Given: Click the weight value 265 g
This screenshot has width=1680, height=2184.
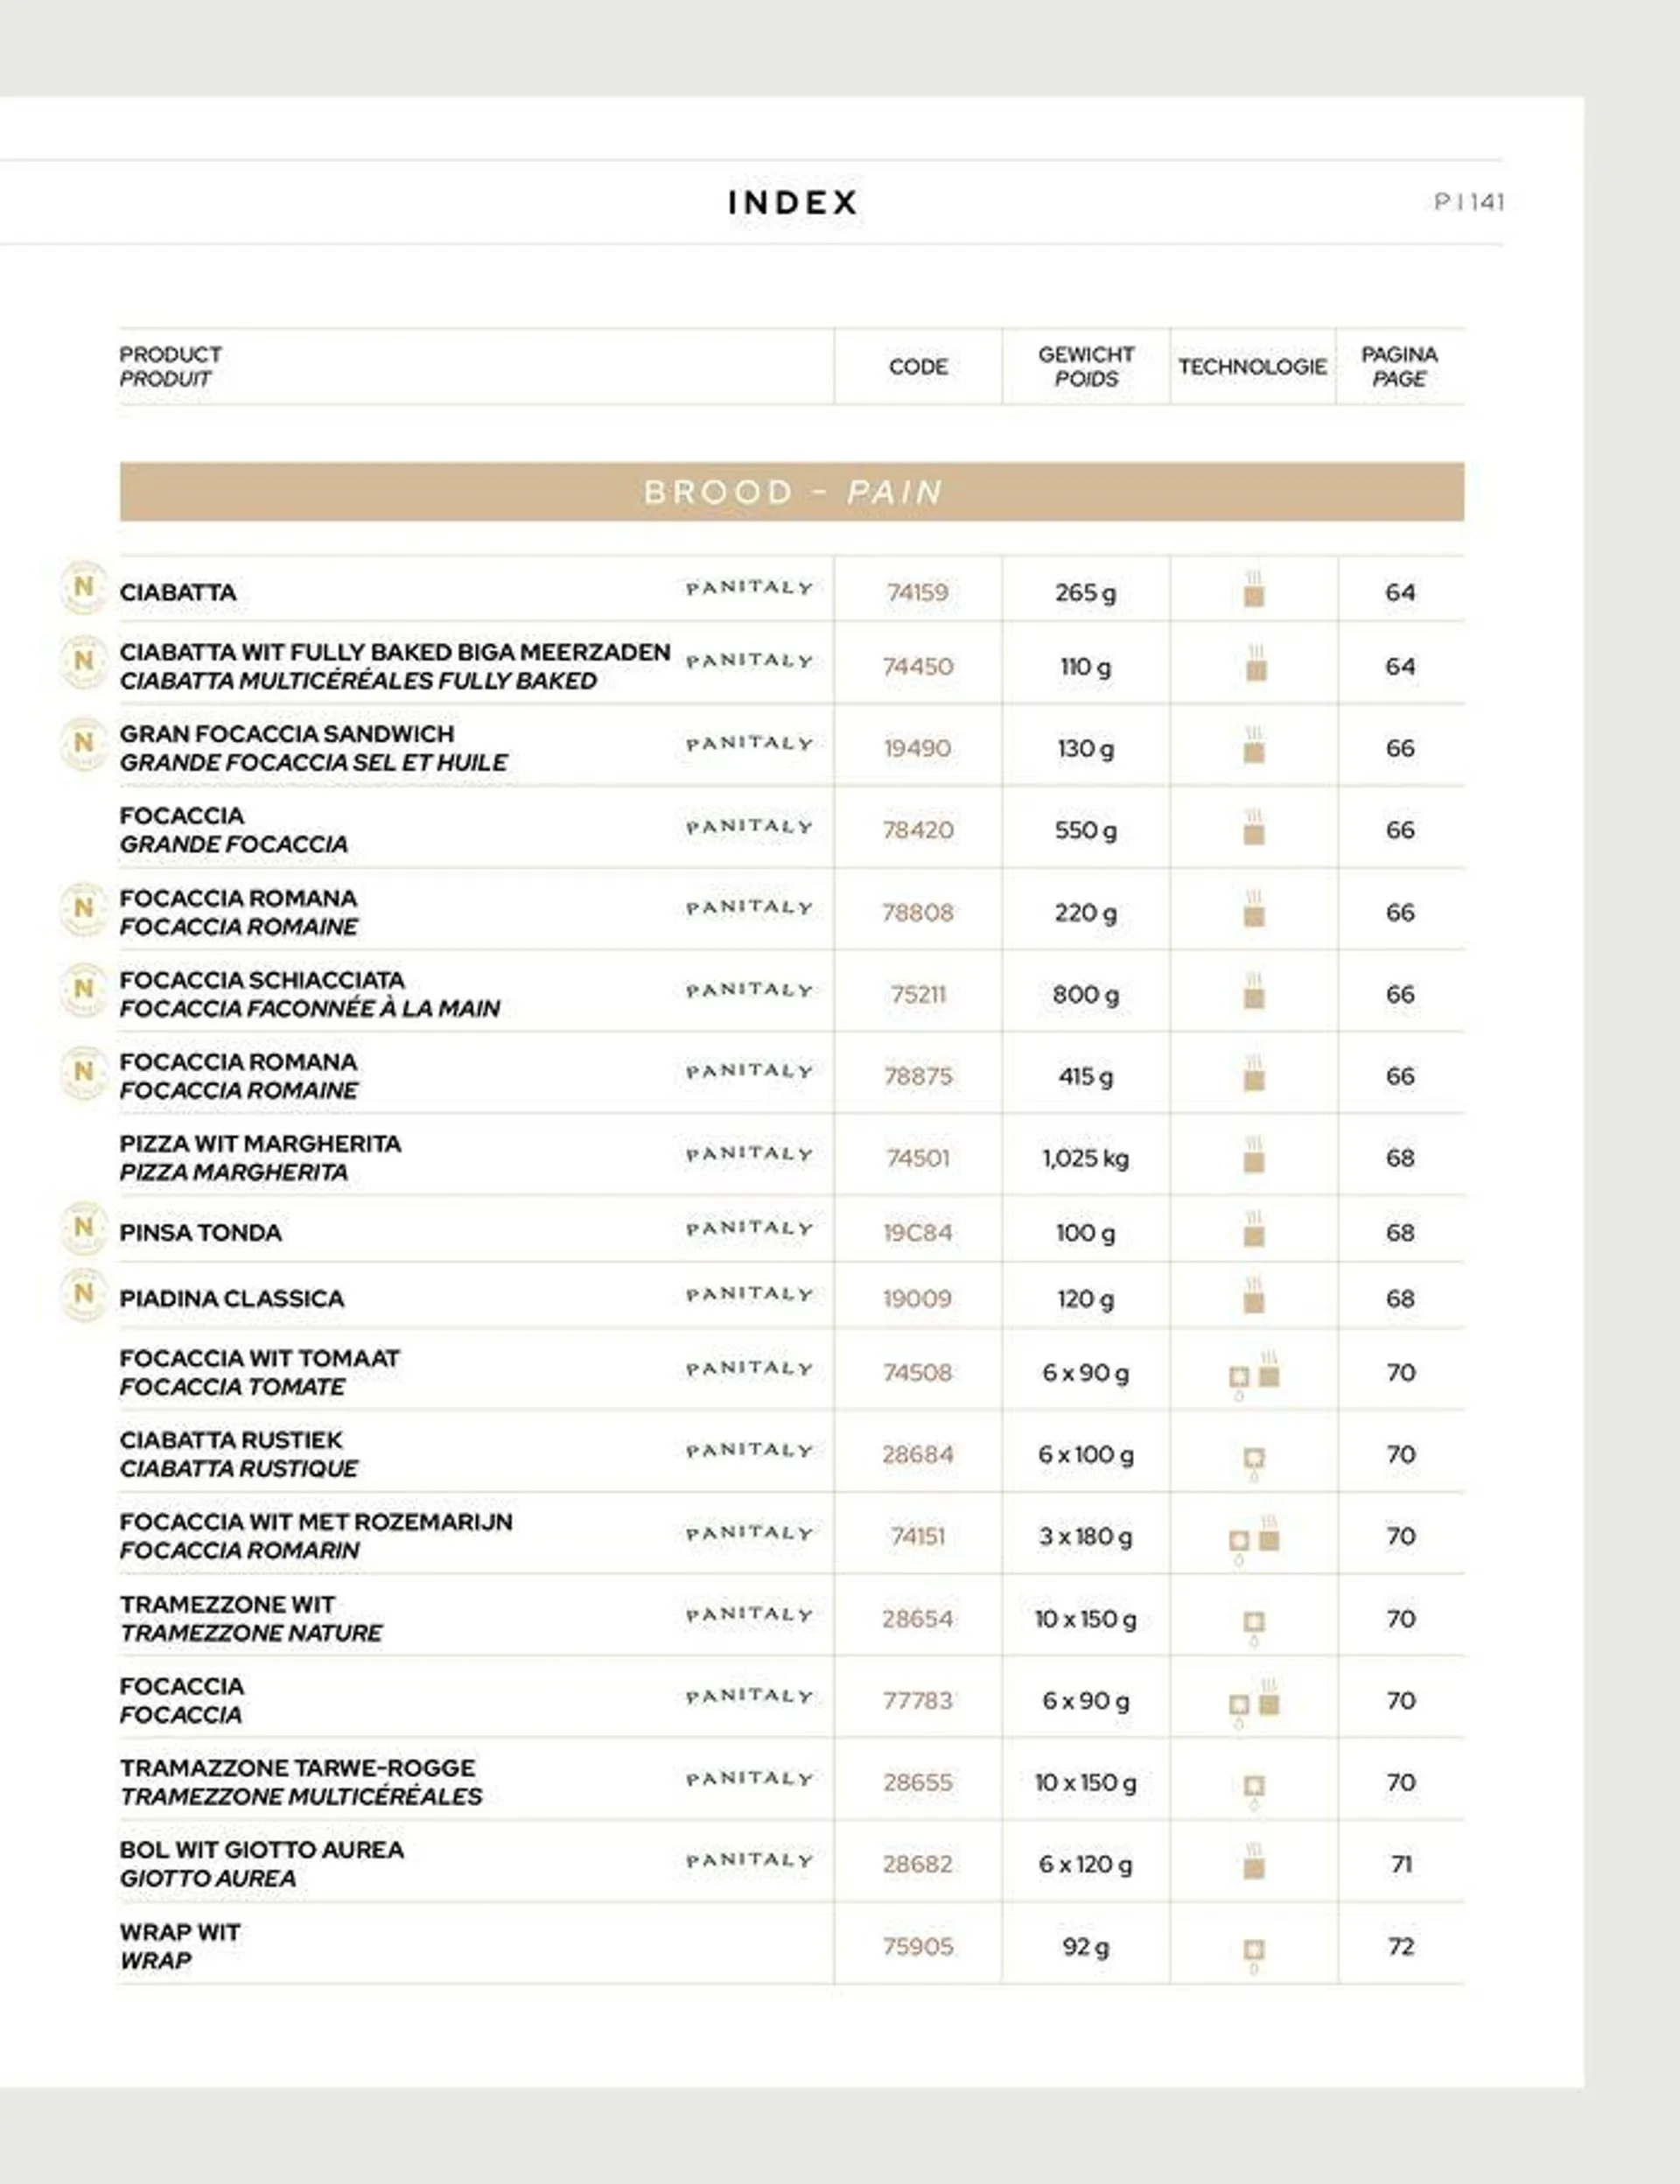Looking at the screenshot, I should point(1086,592).
